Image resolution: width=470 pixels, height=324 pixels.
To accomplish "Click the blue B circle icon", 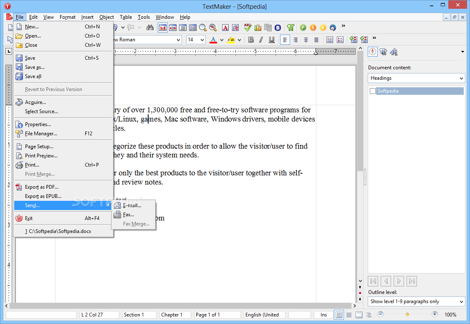I will point(278,28).
